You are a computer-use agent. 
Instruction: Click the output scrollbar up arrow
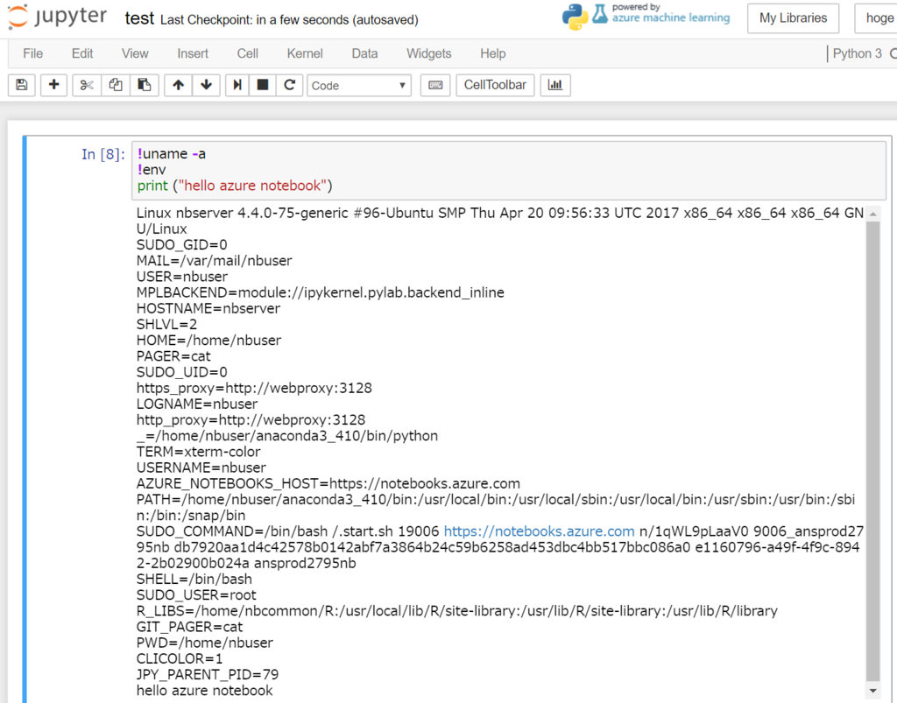(873, 214)
